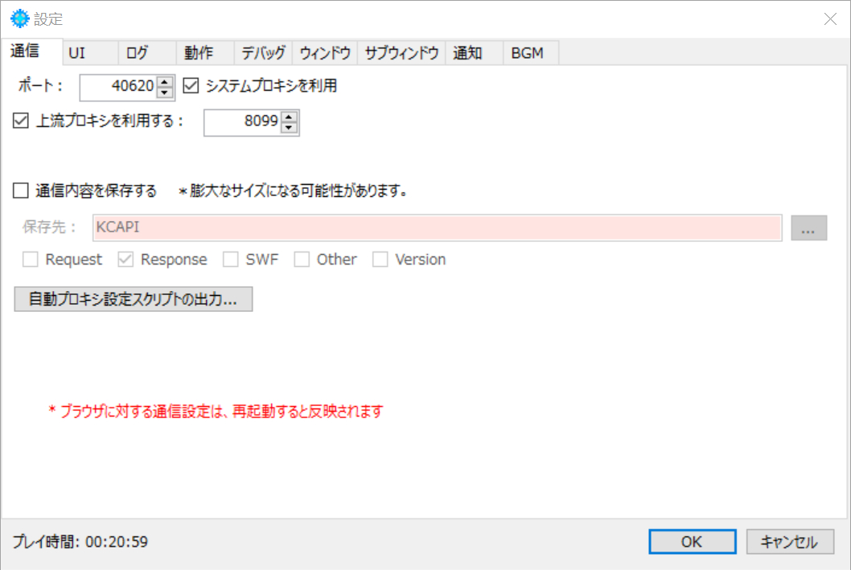The height and width of the screenshot is (570, 851).
Task: Go to the サブウィンドウ tab
Action: pyautogui.click(x=401, y=52)
